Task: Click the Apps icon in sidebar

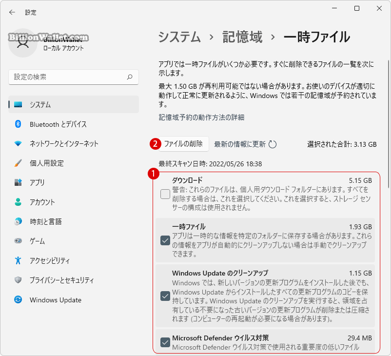Action: click(x=18, y=182)
